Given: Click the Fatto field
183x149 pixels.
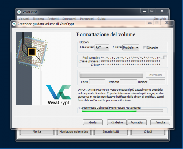Looking at the screenshot, I should coord(97,82).
